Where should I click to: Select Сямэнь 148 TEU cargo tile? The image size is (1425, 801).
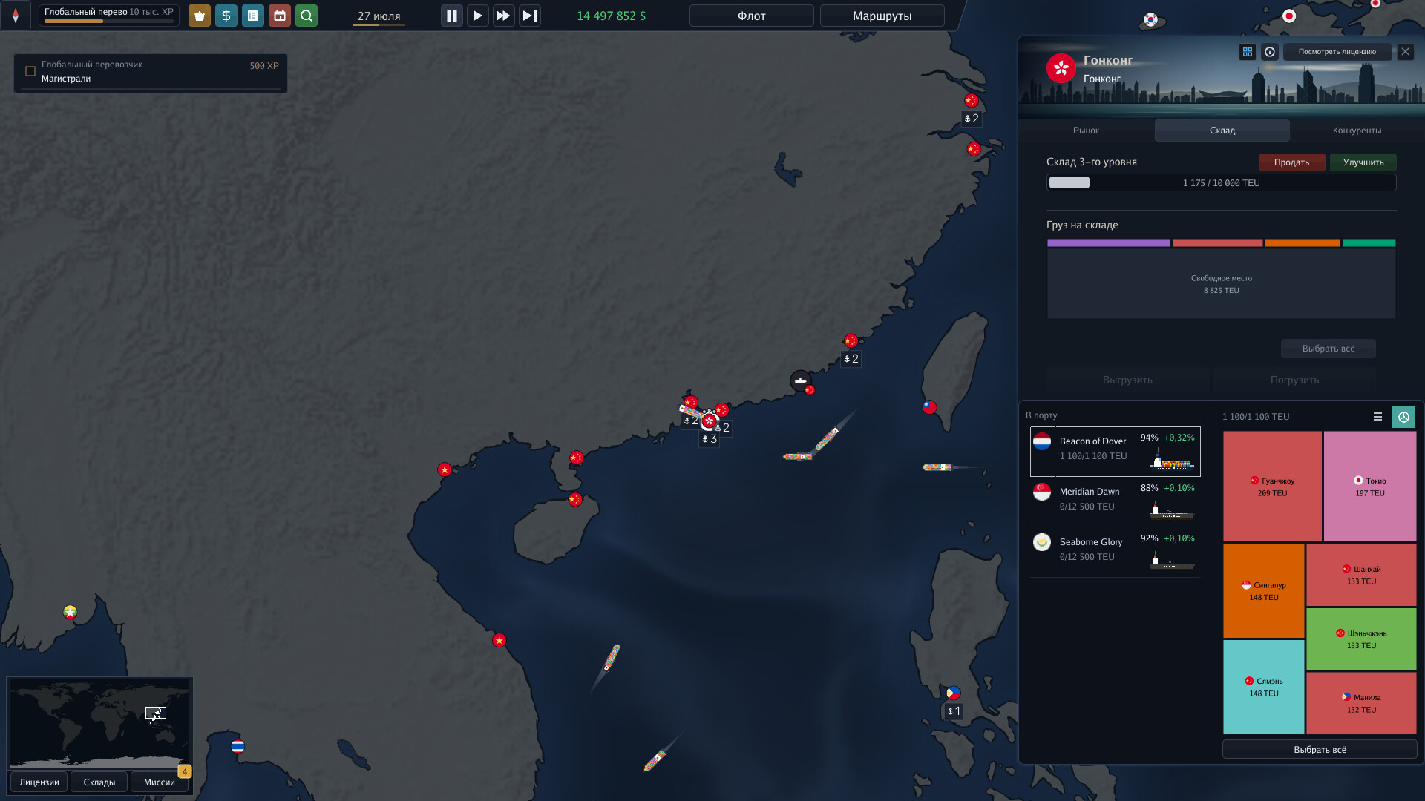tap(1263, 687)
